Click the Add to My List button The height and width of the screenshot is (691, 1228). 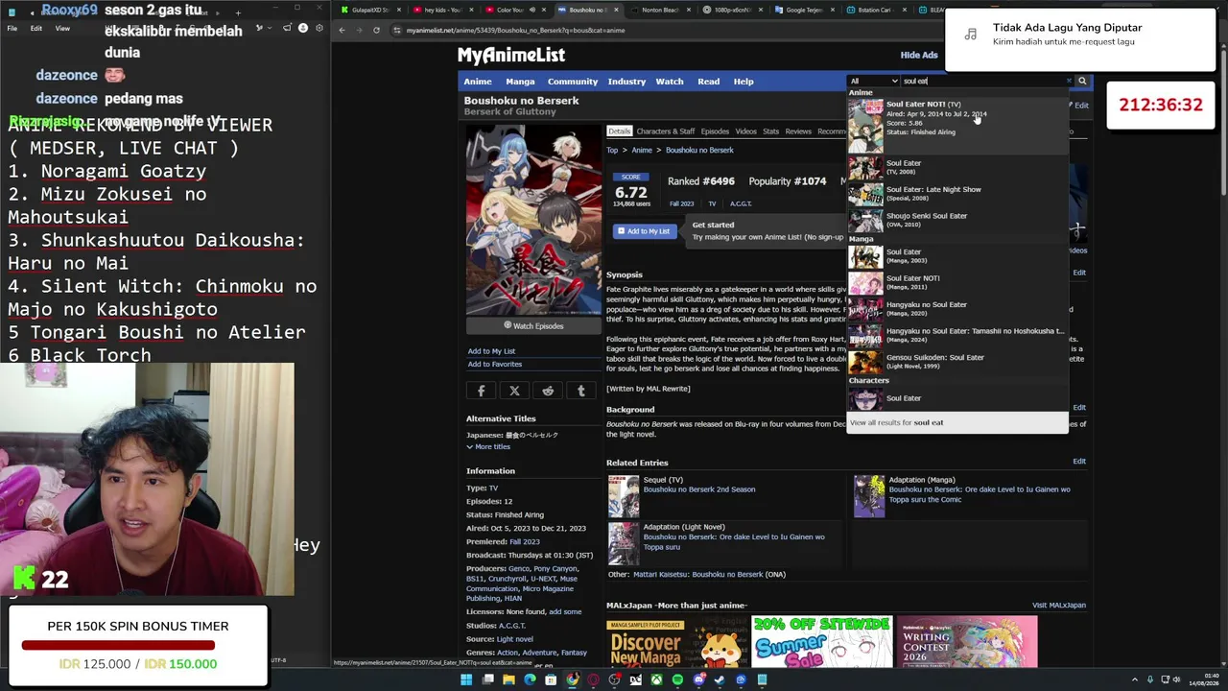click(x=644, y=231)
